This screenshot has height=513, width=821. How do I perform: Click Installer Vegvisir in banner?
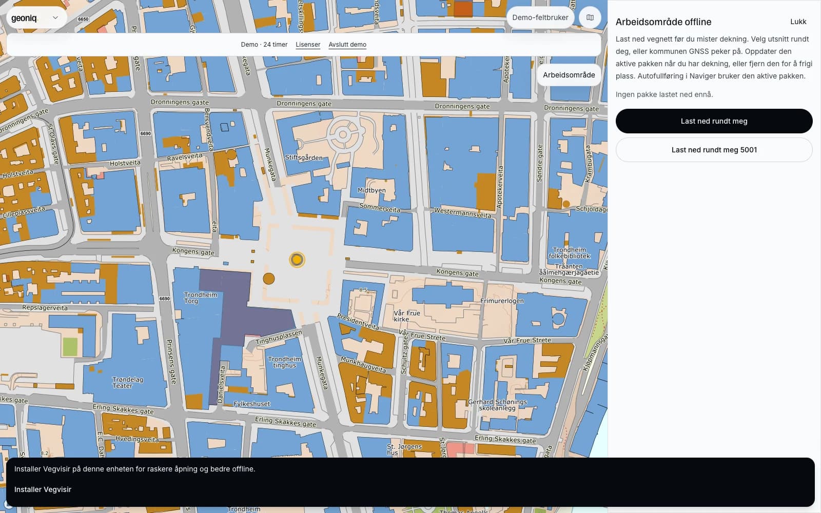43,489
